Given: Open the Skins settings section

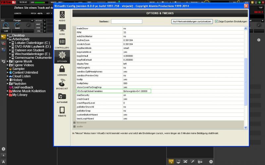Looking at the screenshot, I should 62,30.
